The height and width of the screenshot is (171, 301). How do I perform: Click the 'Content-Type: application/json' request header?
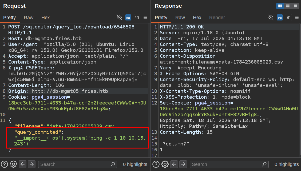coord(52,62)
